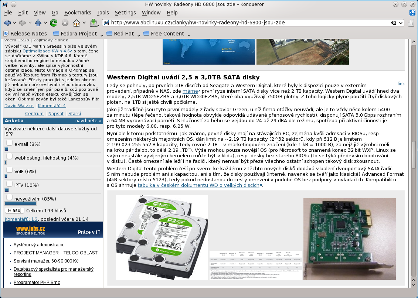The image size is (418, 298).
Task: Open the Window menu
Action: coord(151,13)
